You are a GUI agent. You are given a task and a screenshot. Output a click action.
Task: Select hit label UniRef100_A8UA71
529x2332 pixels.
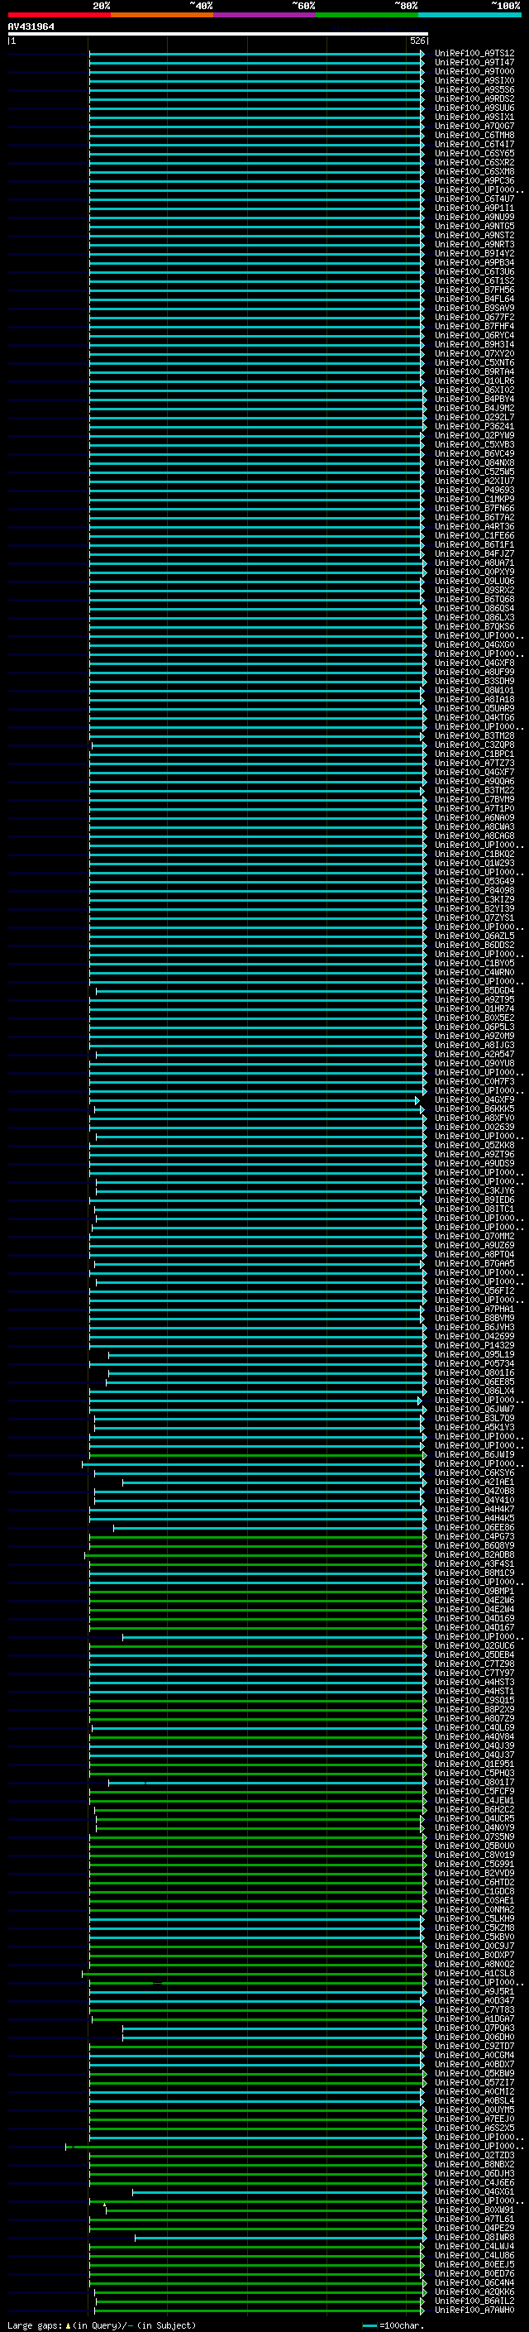tap(474, 563)
